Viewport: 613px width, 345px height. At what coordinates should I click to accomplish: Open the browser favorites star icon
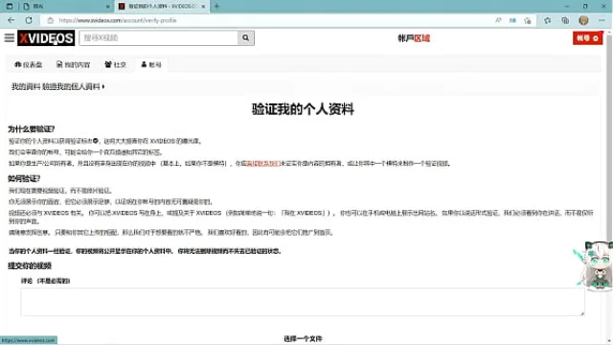[547, 20]
